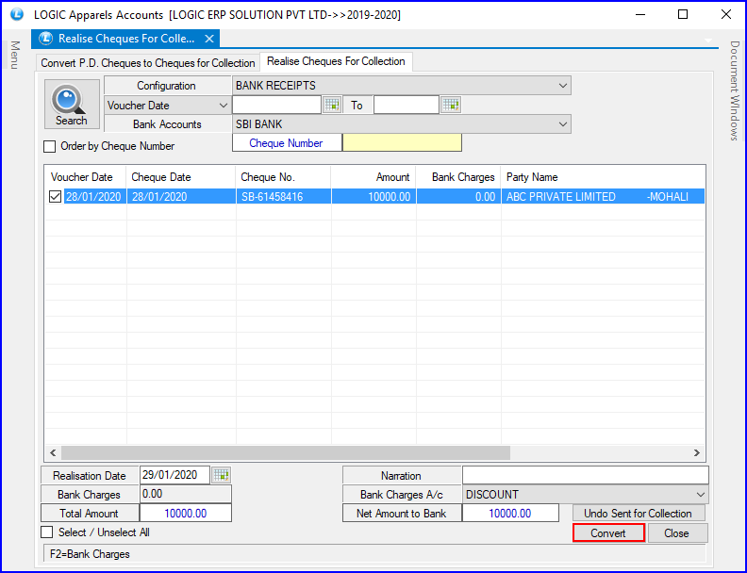
Task: Switch to Convert P.D. Cheques to Cheques for Collection tab
Action: tap(148, 63)
